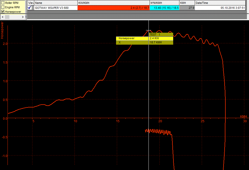Click the Date/Time column header

[220, 3]
